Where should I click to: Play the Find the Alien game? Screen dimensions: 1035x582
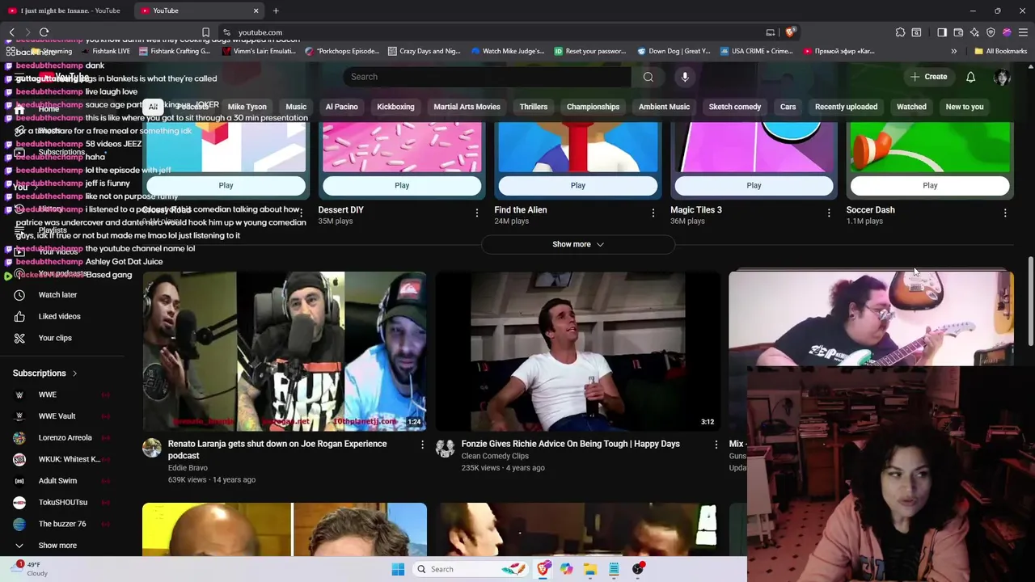pyautogui.click(x=577, y=185)
